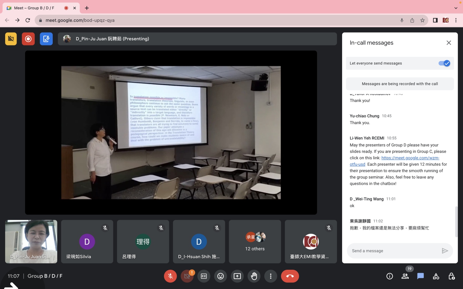463x289 pixels.
Task: Click the In-call messages heading
Action: click(x=371, y=43)
